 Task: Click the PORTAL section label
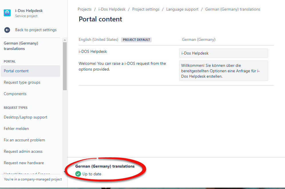point(10,61)
